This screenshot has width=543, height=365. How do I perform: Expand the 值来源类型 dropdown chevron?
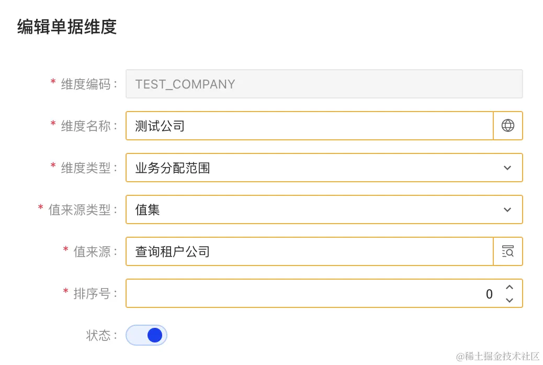pyautogui.click(x=507, y=209)
